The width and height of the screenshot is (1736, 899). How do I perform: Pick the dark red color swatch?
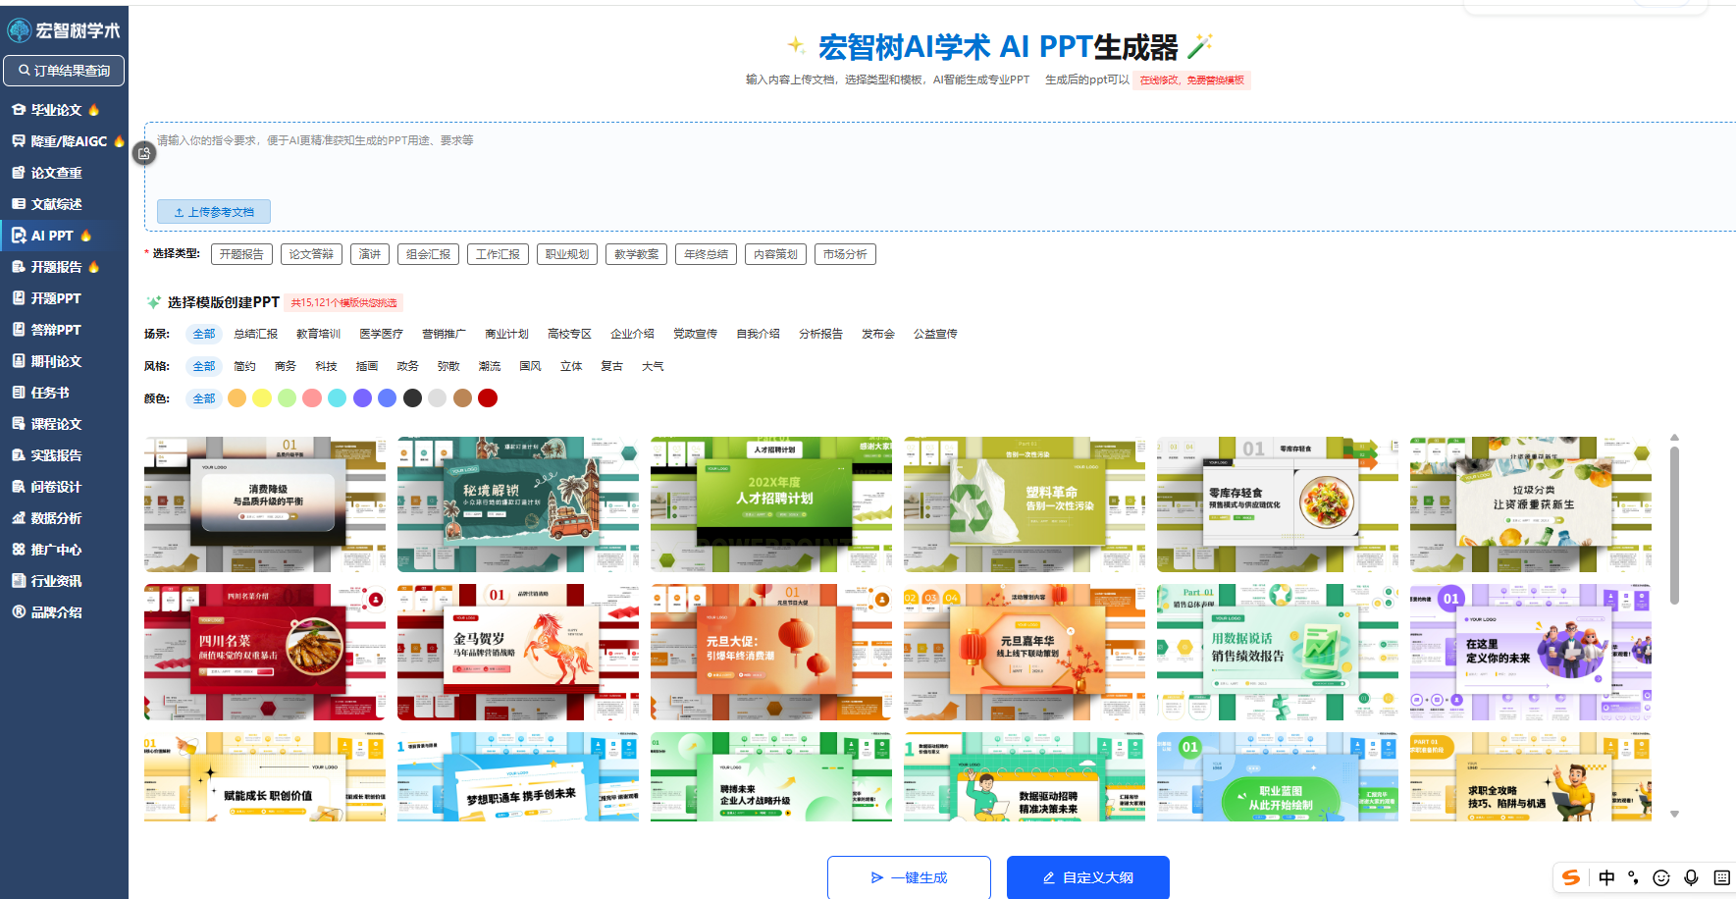(488, 397)
